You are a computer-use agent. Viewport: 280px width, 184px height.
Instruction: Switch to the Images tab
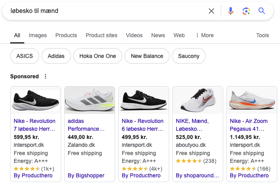point(38,35)
